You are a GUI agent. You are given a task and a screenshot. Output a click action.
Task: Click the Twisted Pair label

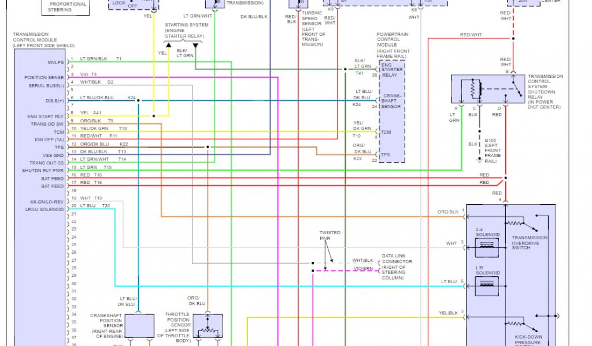[x=330, y=236]
